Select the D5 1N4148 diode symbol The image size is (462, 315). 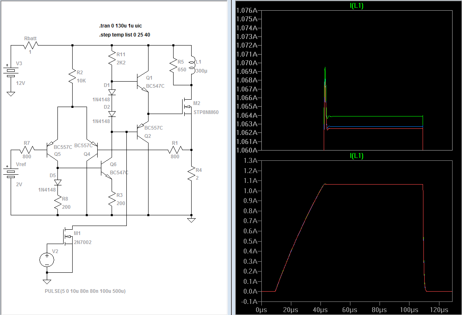coord(58,182)
